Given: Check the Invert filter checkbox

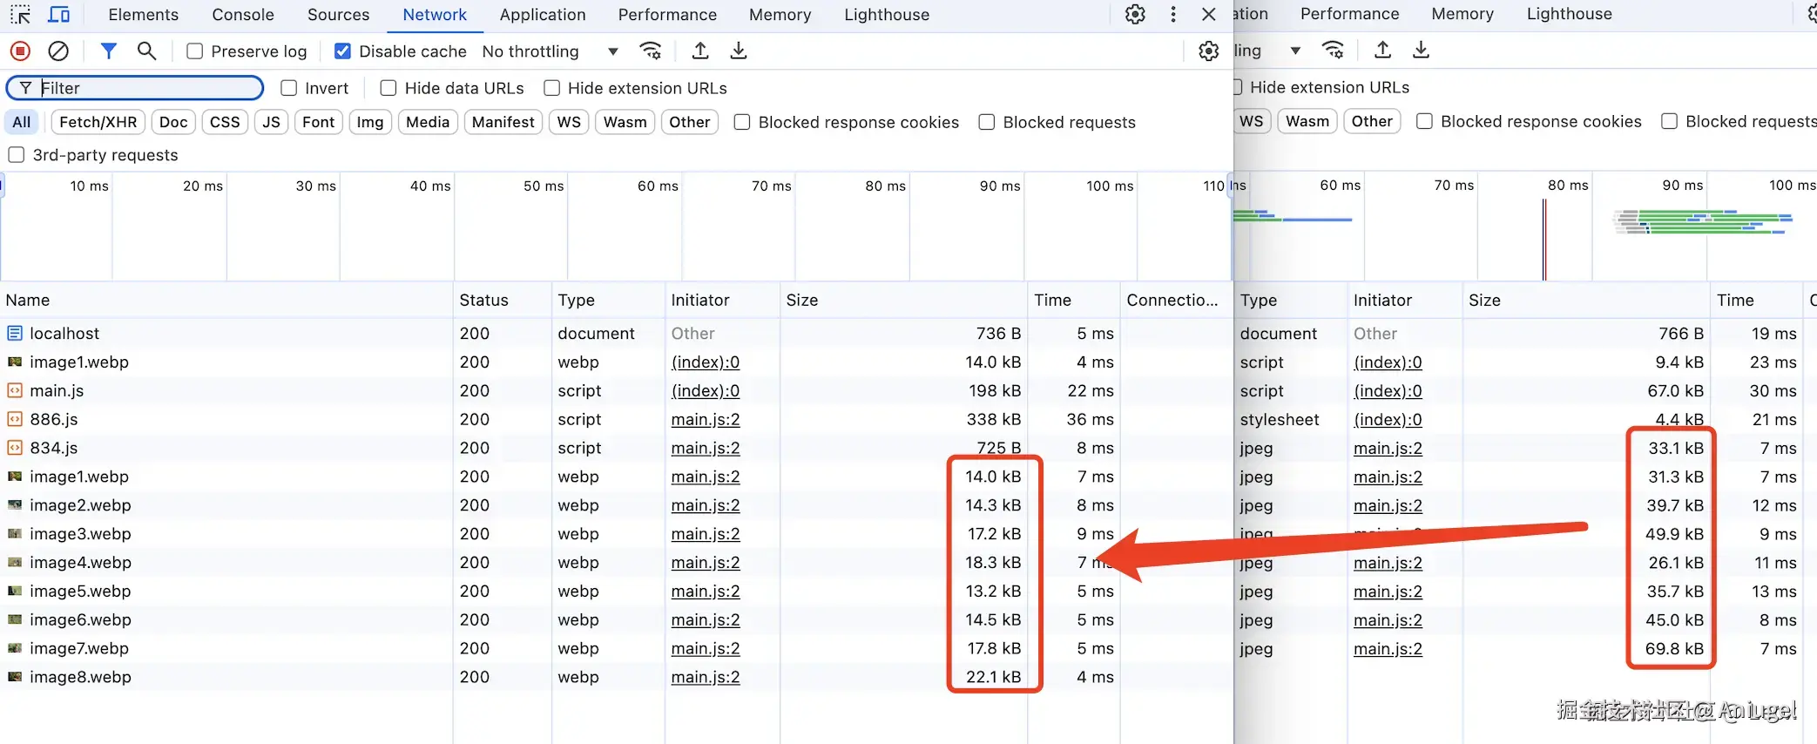Looking at the screenshot, I should pyautogui.click(x=289, y=88).
